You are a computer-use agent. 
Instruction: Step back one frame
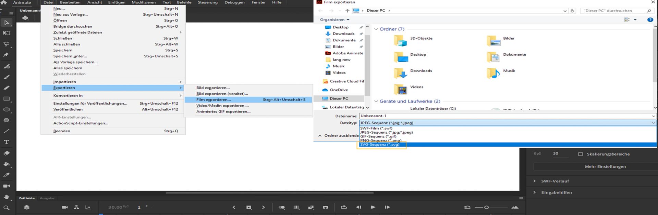(x=358, y=207)
